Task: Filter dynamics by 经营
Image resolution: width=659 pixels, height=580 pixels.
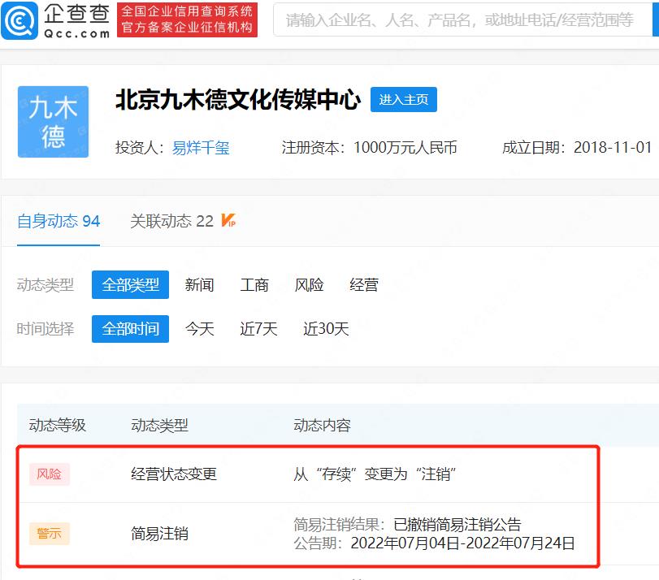Action: click(364, 285)
